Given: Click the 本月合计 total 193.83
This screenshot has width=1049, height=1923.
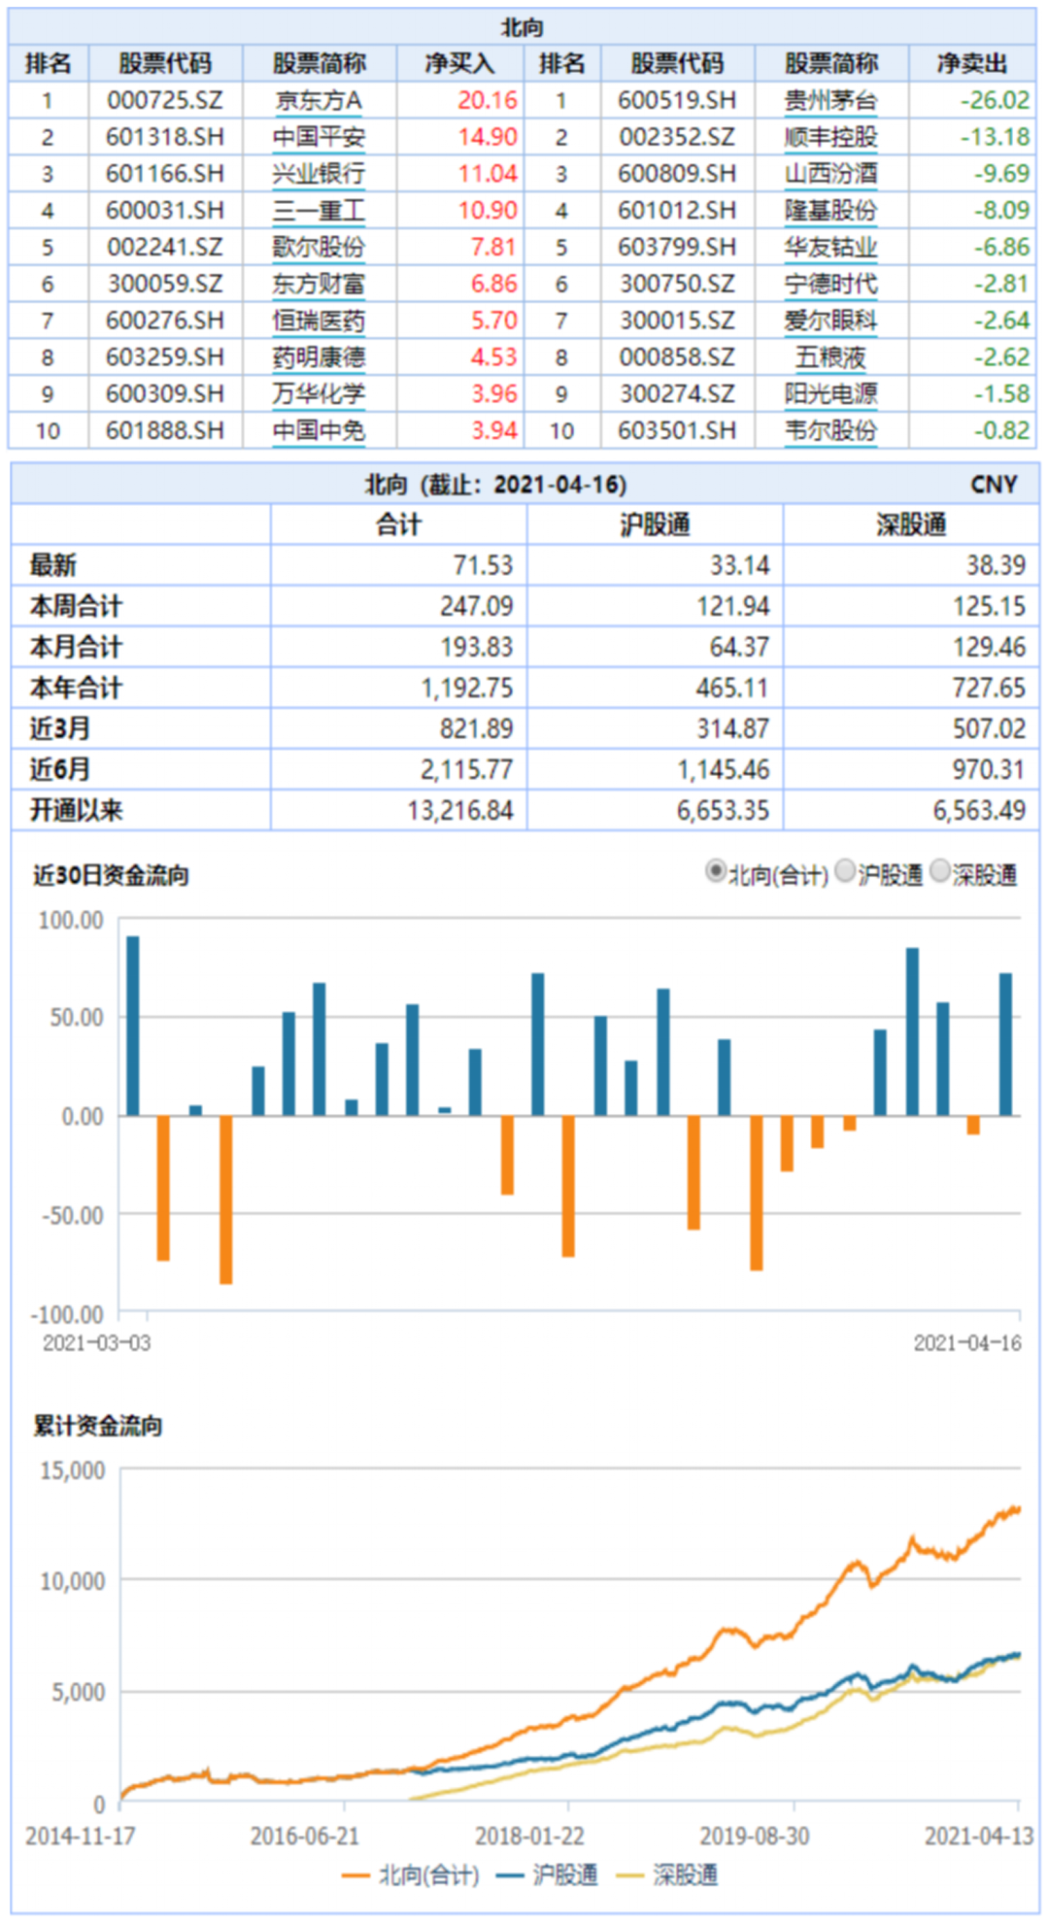Looking at the screenshot, I should tap(476, 647).
